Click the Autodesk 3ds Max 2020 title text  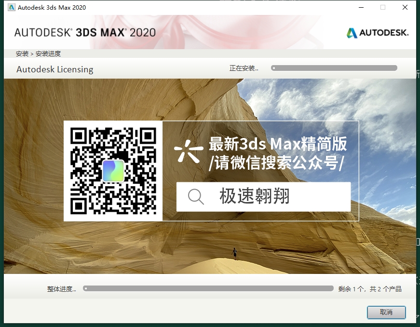52,8
